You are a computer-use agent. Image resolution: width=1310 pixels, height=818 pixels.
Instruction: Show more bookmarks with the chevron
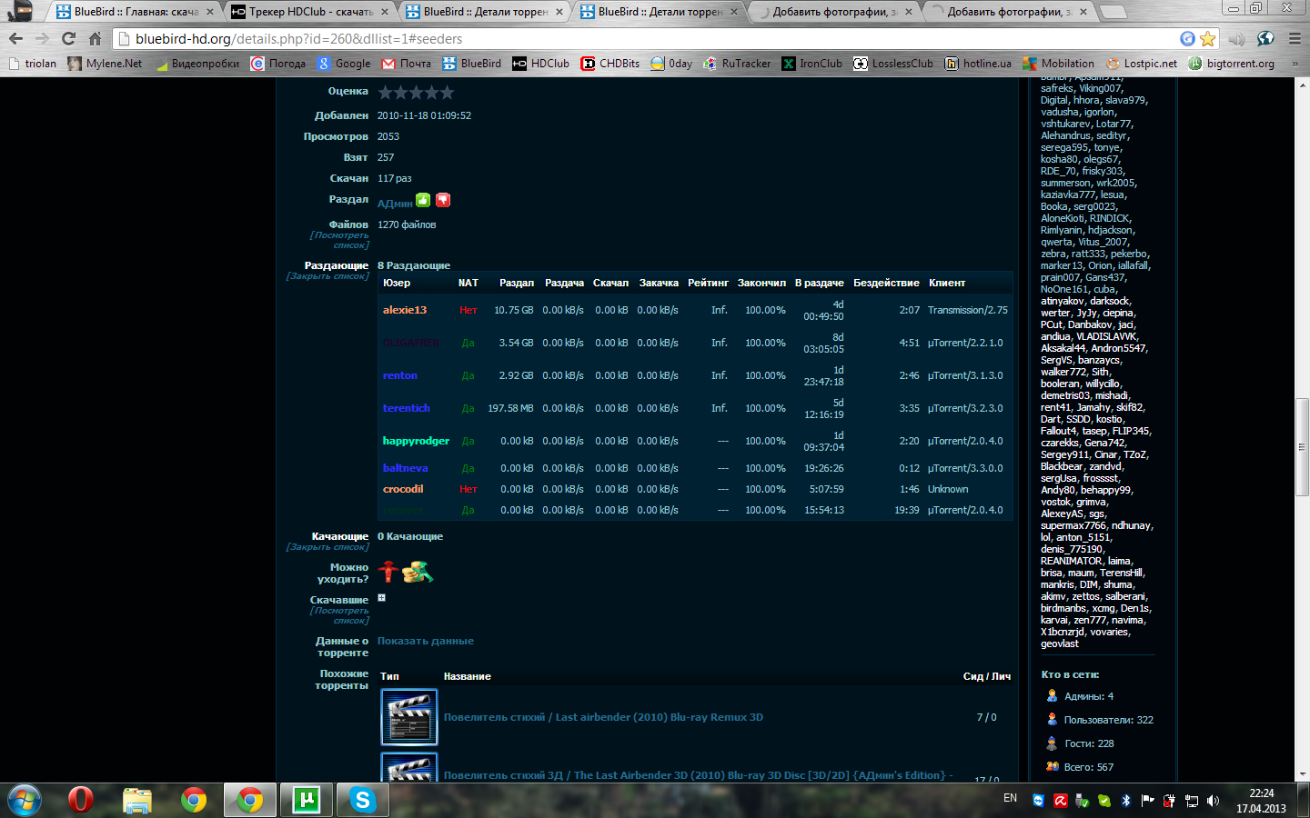pyautogui.click(x=1295, y=64)
